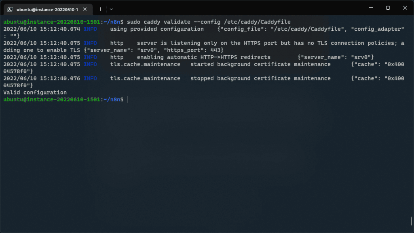Click the terminal icon in the tab

[x=10, y=9]
